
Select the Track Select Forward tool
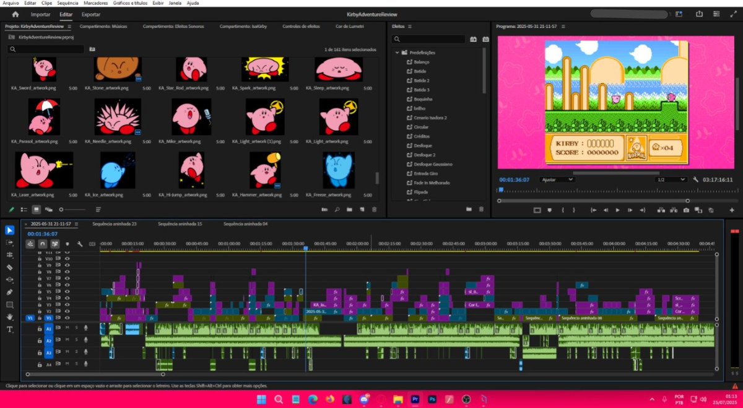coord(10,243)
